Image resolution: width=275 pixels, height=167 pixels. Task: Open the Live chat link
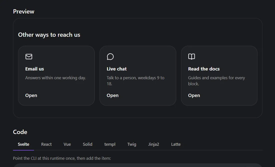point(112,95)
